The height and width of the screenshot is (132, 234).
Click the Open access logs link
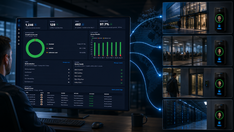point(117,90)
